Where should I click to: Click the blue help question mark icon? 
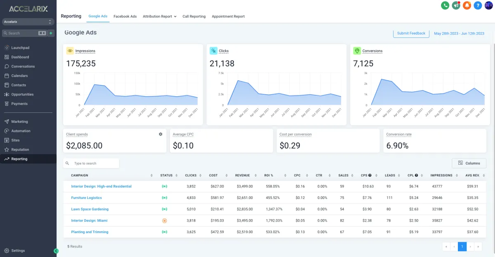click(478, 5)
